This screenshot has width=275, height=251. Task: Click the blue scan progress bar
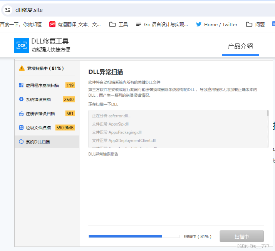pyautogui.click(x=134, y=236)
